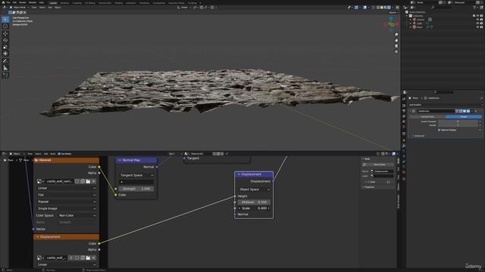
Task: Toggle Optimal Display checkbox in Subdivision modifier
Action: 440,130
